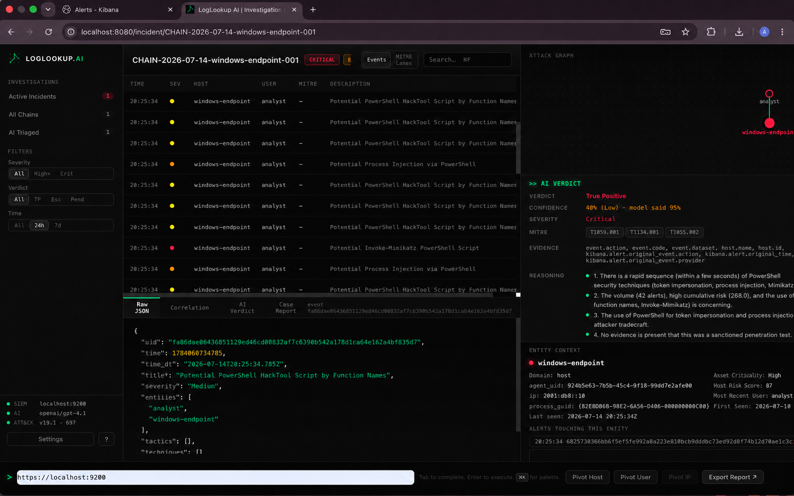
Task: Open the Chrome three-dot menu
Action: [782, 32]
